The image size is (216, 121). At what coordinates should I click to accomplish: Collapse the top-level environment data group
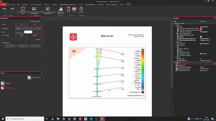point(174,24)
